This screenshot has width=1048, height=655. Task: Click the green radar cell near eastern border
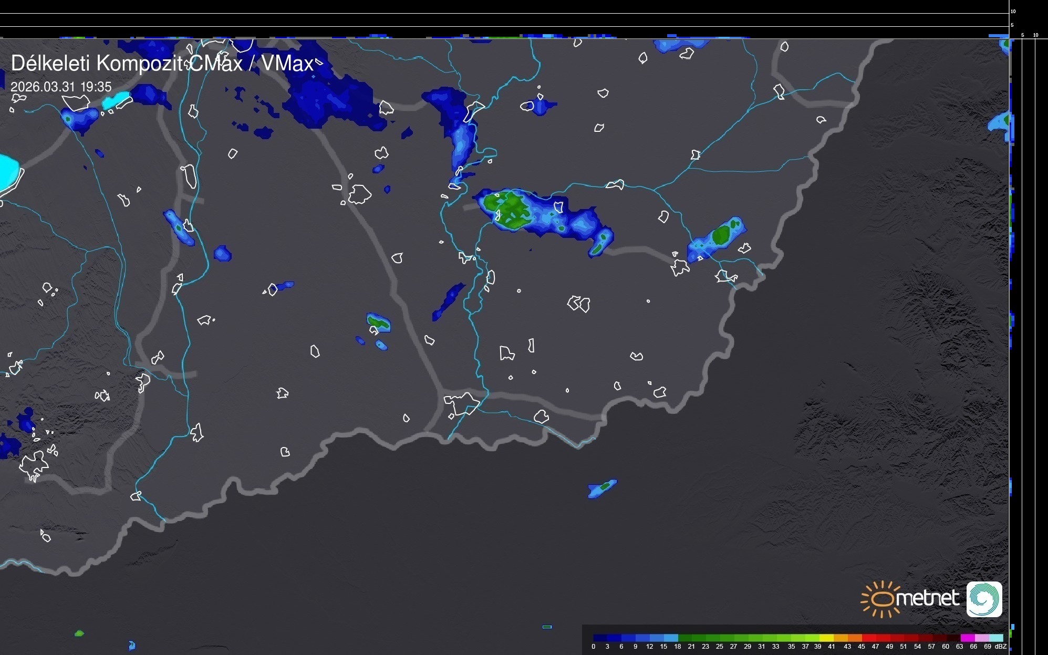point(721,235)
